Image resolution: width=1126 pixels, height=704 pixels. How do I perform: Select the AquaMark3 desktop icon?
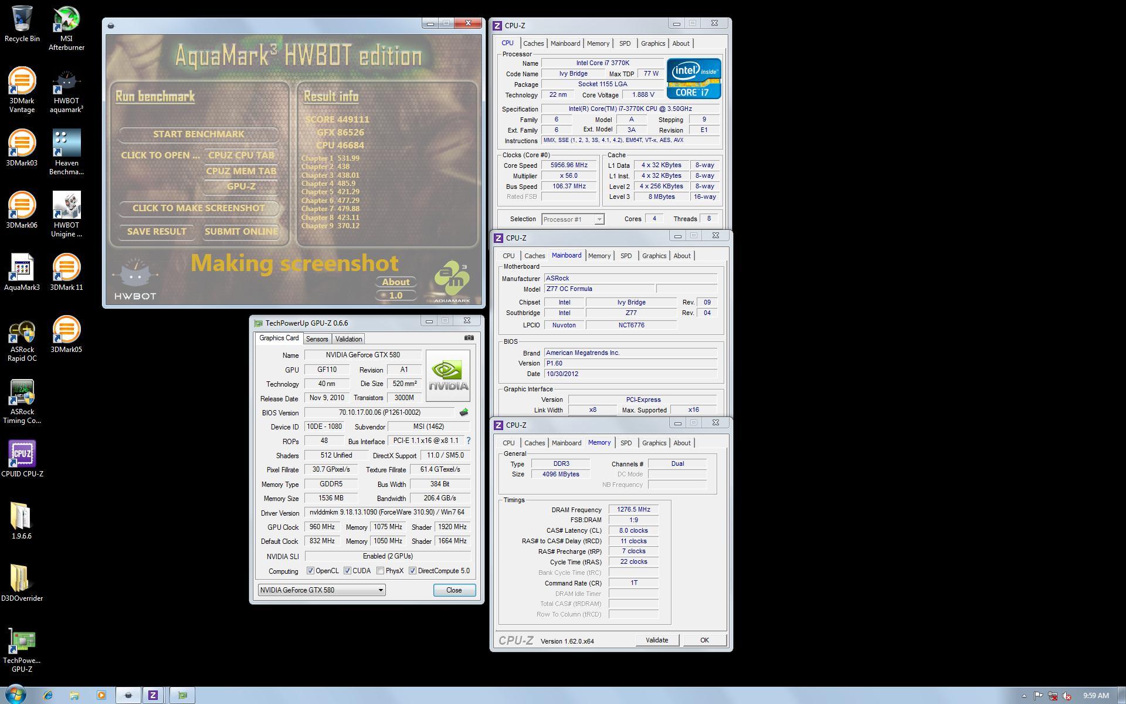point(22,273)
